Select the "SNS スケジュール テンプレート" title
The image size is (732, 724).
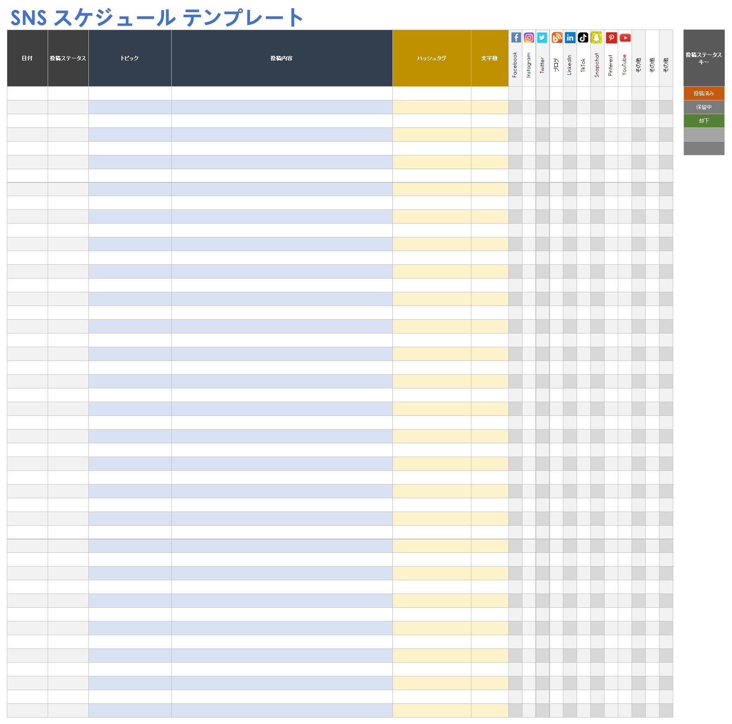[157, 18]
